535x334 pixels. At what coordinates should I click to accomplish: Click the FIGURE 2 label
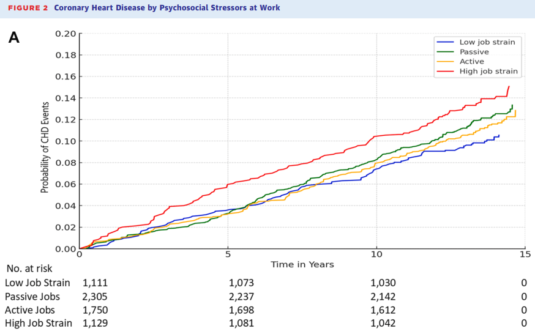tap(28, 8)
